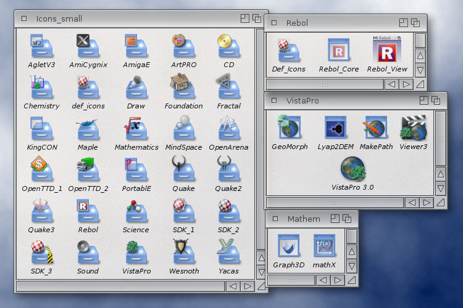463x308 pixels.
Task: Toggle zoom gadget of Mathem window
Action: coord(335,219)
